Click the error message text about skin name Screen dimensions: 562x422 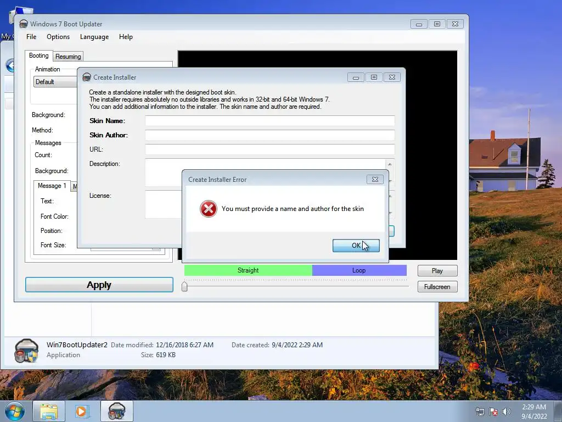click(x=293, y=209)
